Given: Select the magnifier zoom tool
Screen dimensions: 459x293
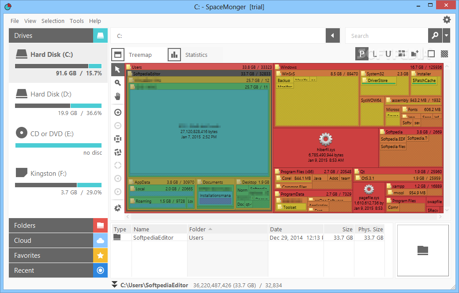Looking at the screenshot, I should click(x=118, y=83).
